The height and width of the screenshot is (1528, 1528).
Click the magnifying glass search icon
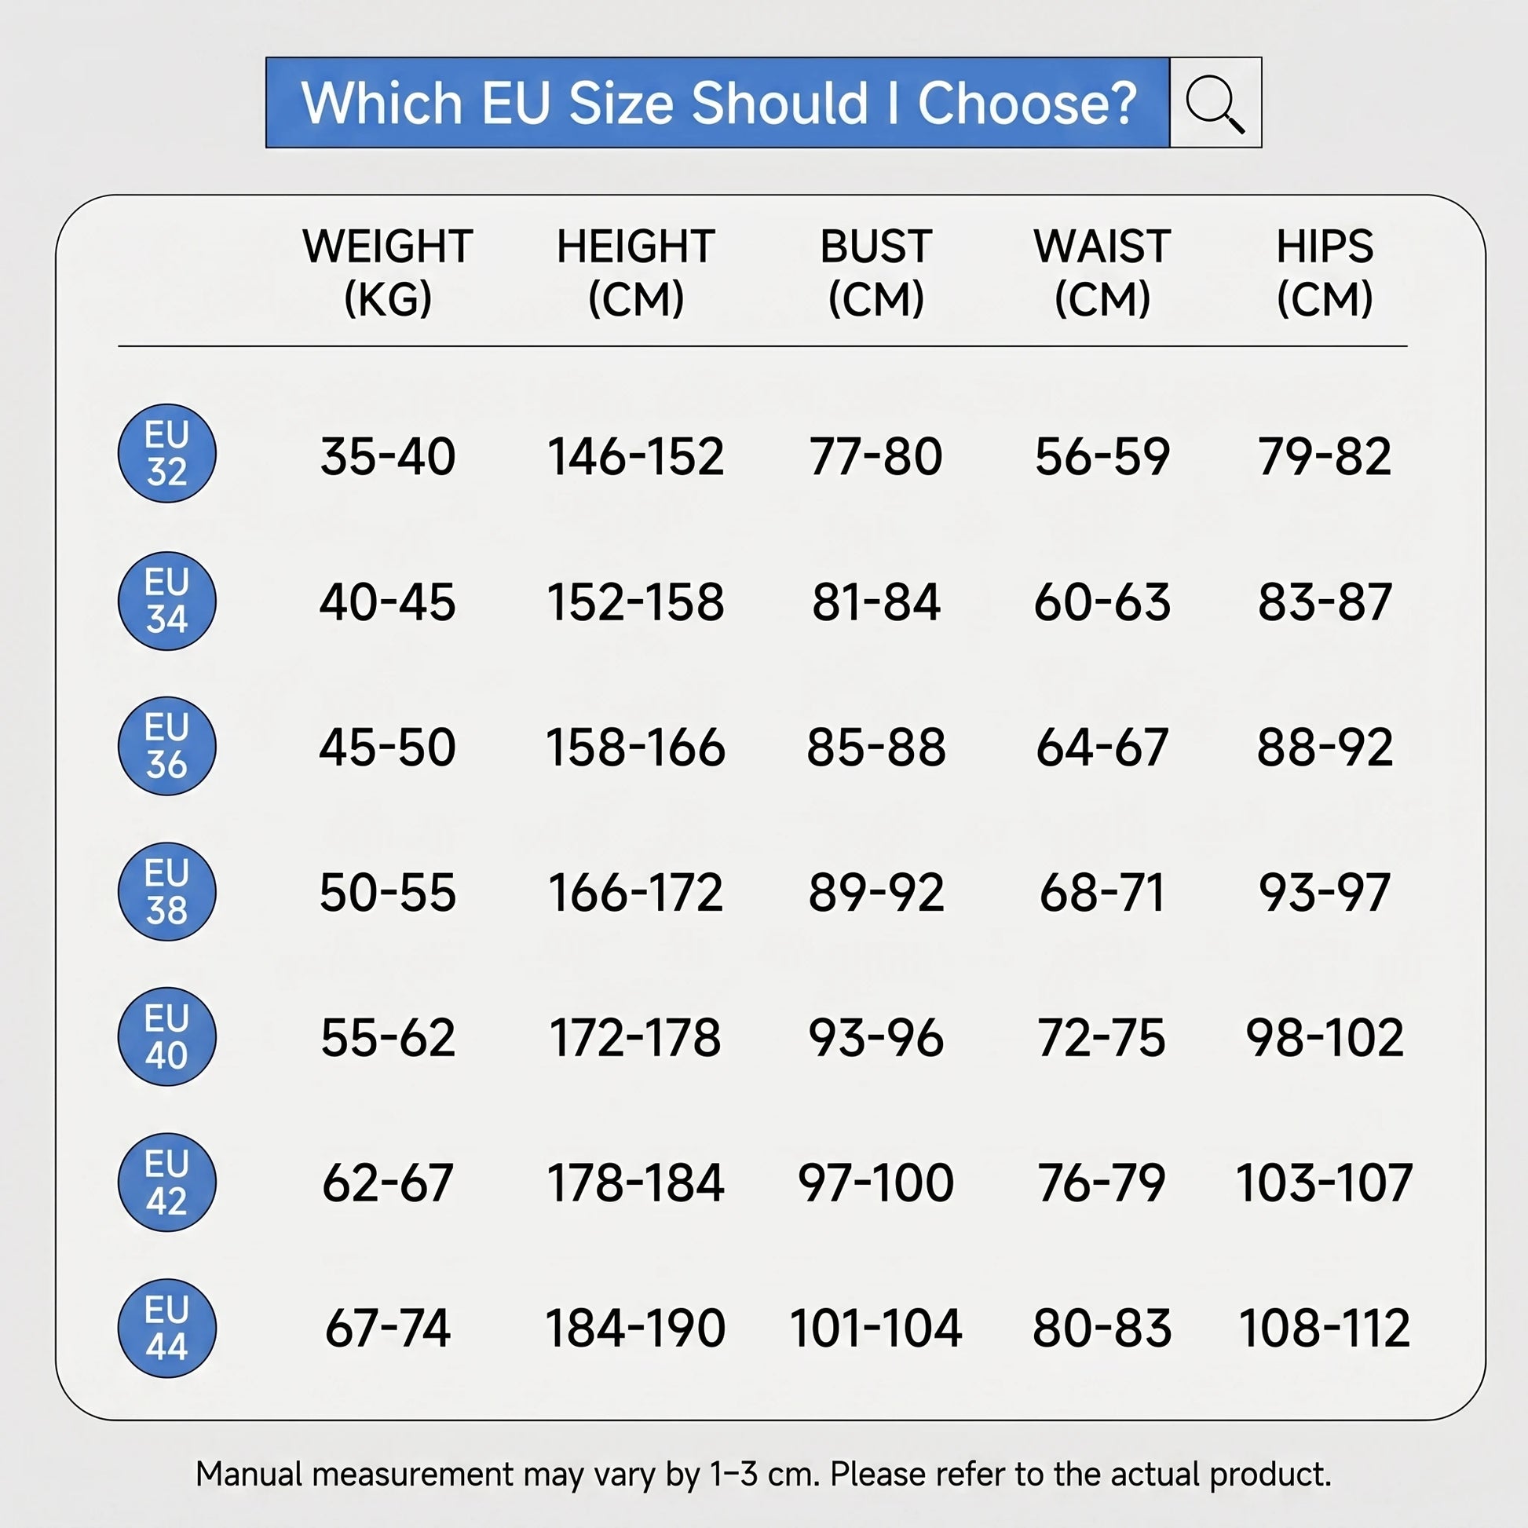[x=1215, y=103]
